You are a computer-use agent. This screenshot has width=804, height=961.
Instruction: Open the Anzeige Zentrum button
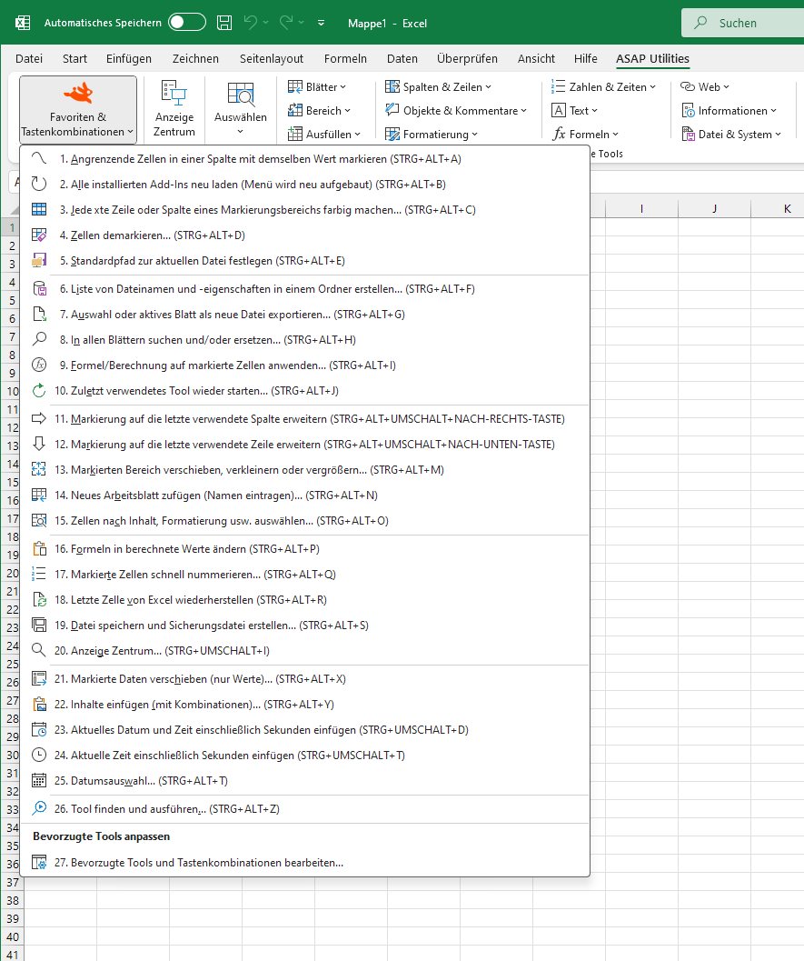tap(174, 109)
